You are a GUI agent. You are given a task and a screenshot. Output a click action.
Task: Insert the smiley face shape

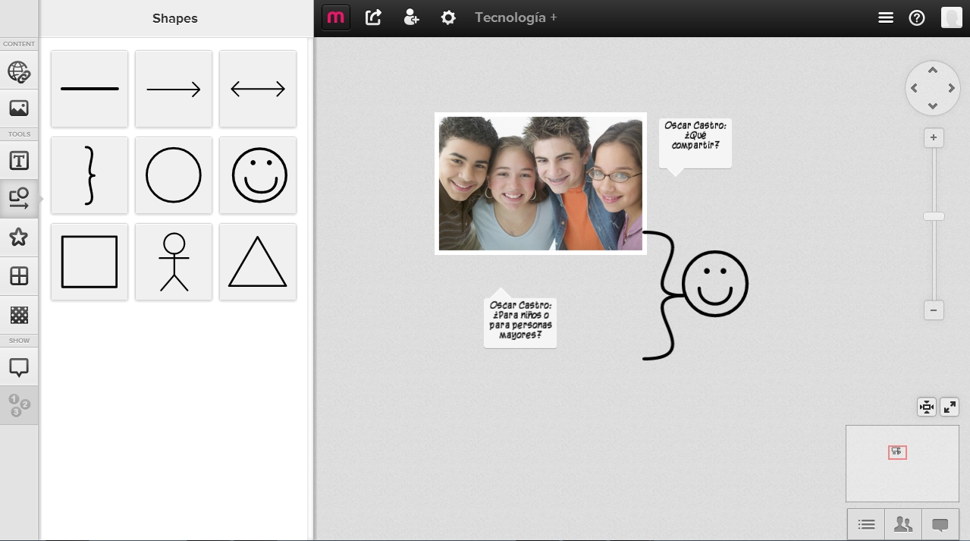point(258,175)
